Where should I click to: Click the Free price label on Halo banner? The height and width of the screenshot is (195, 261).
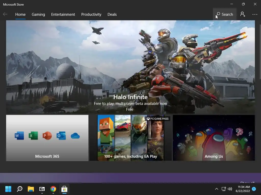(130, 109)
